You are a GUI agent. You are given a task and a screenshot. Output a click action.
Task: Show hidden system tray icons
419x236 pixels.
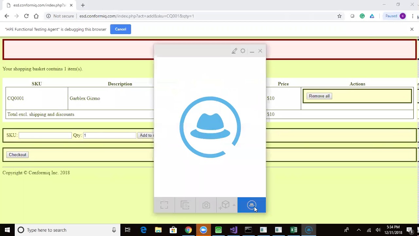click(359, 230)
